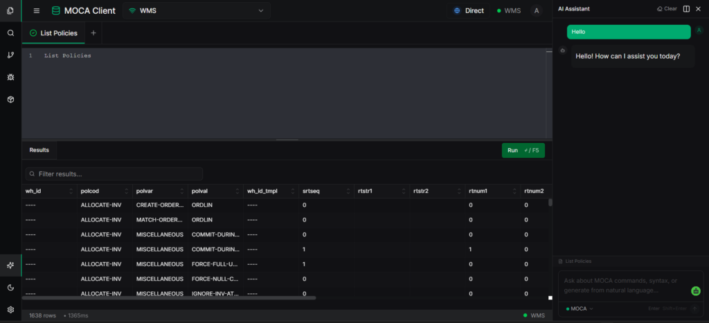Click the AI Assistant panel title
Image resolution: width=709 pixels, height=323 pixels.
pos(574,8)
